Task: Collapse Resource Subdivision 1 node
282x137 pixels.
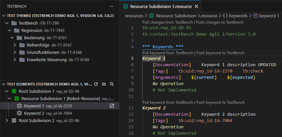Action: pos(10,98)
